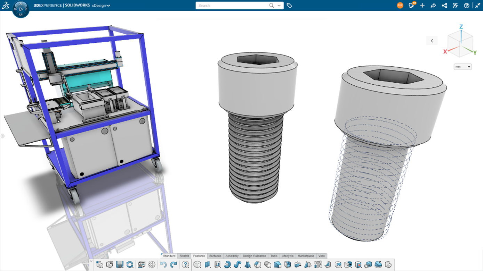483x271 pixels.
Task: Click the Undo arrow in toolbar
Action: tap(163, 265)
